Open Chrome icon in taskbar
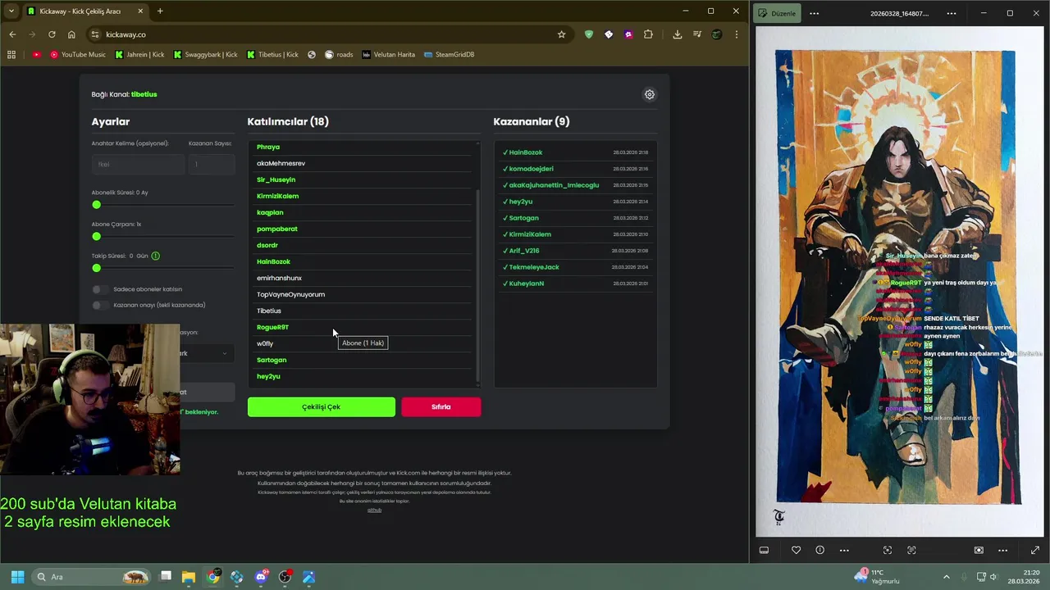 pos(213,577)
